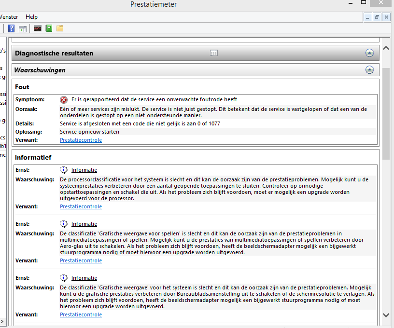
Task: Maximize the Prestatiemeter window
Action: click(x=364, y=2)
